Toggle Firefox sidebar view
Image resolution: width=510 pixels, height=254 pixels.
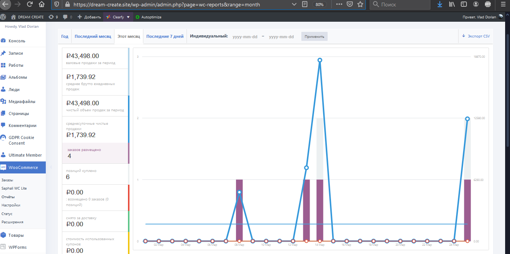click(x=464, y=4)
